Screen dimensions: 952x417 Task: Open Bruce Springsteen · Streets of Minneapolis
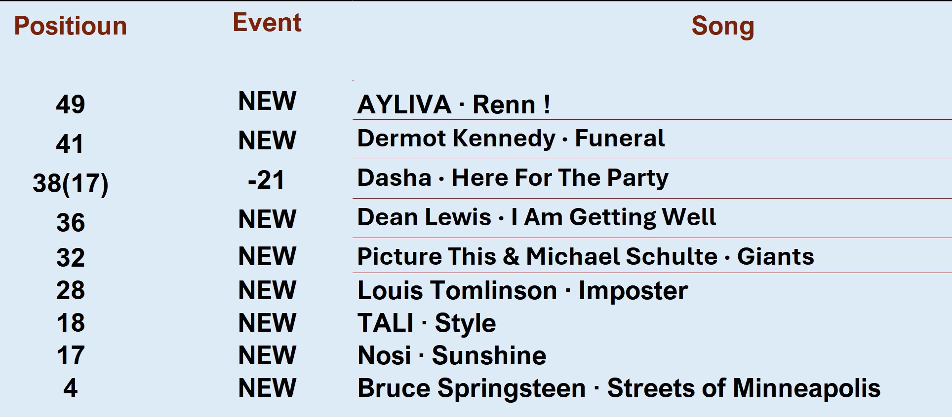pyautogui.click(x=619, y=388)
